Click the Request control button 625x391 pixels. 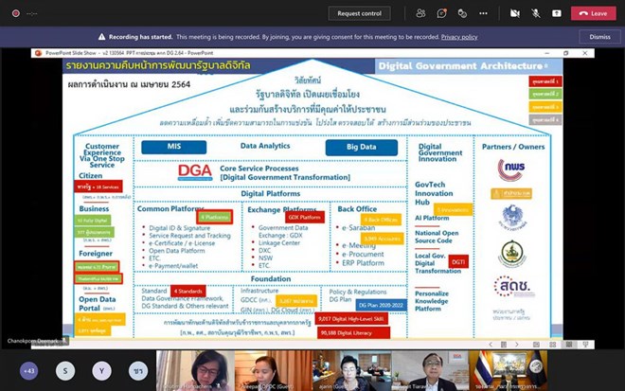tap(359, 13)
